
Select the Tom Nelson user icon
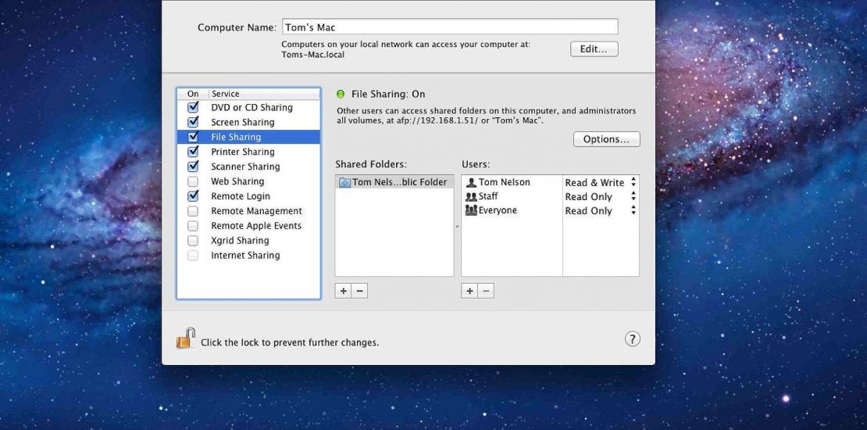471,182
